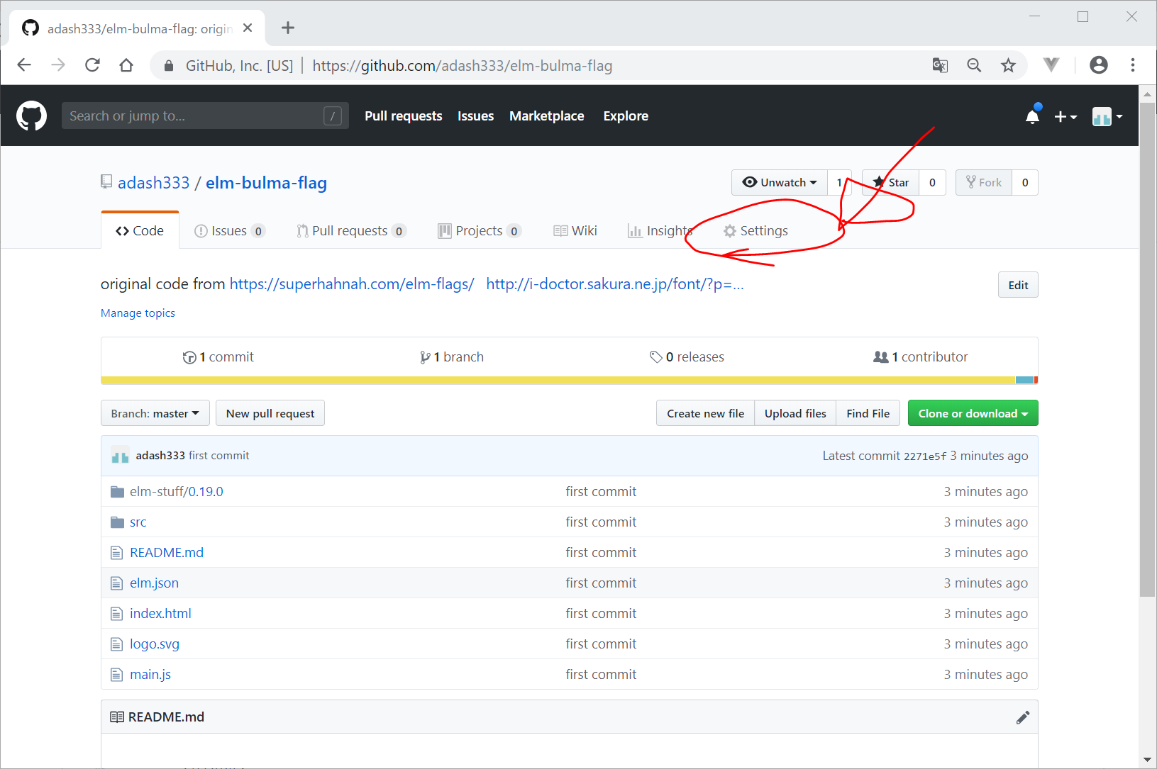Open Pull requests in top navbar
The image size is (1157, 769).
pos(403,116)
